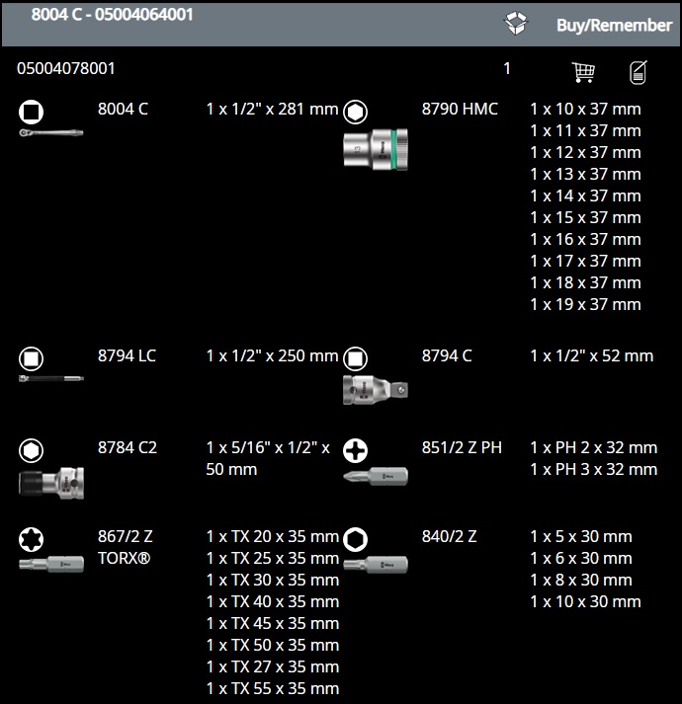The image size is (682, 704).
Task: Click the 1 x 15 x 37 mm entry
Action: click(585, 218)
